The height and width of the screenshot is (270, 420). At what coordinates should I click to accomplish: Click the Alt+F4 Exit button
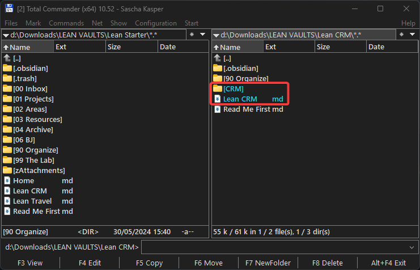388,263
